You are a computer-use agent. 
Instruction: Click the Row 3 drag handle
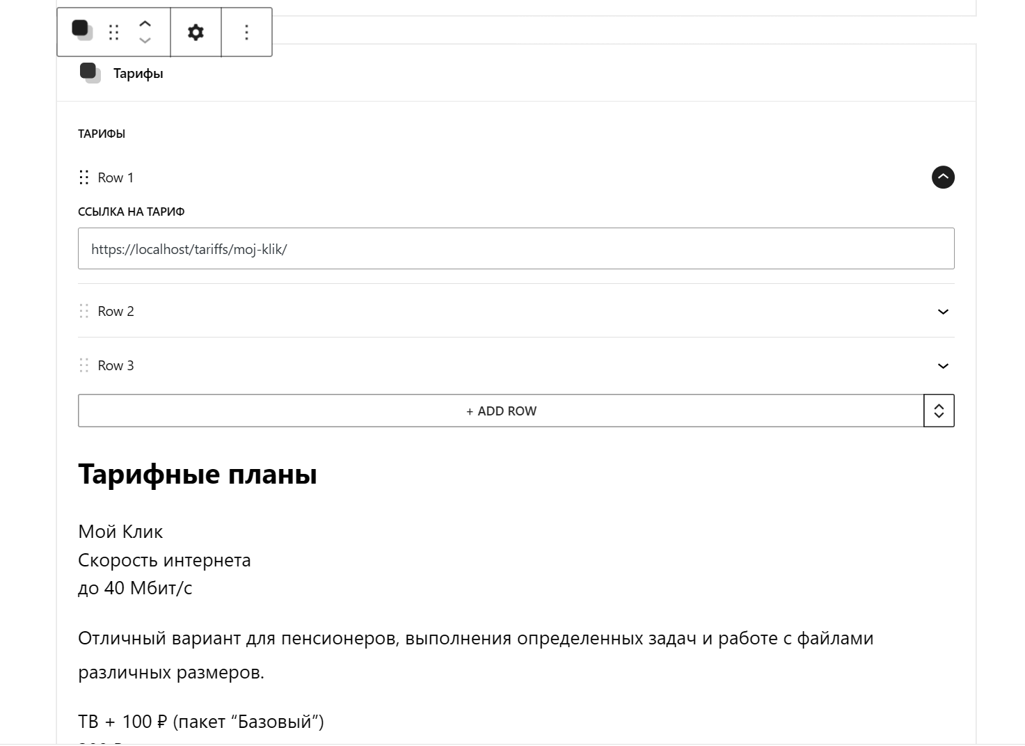coord(84,365)
